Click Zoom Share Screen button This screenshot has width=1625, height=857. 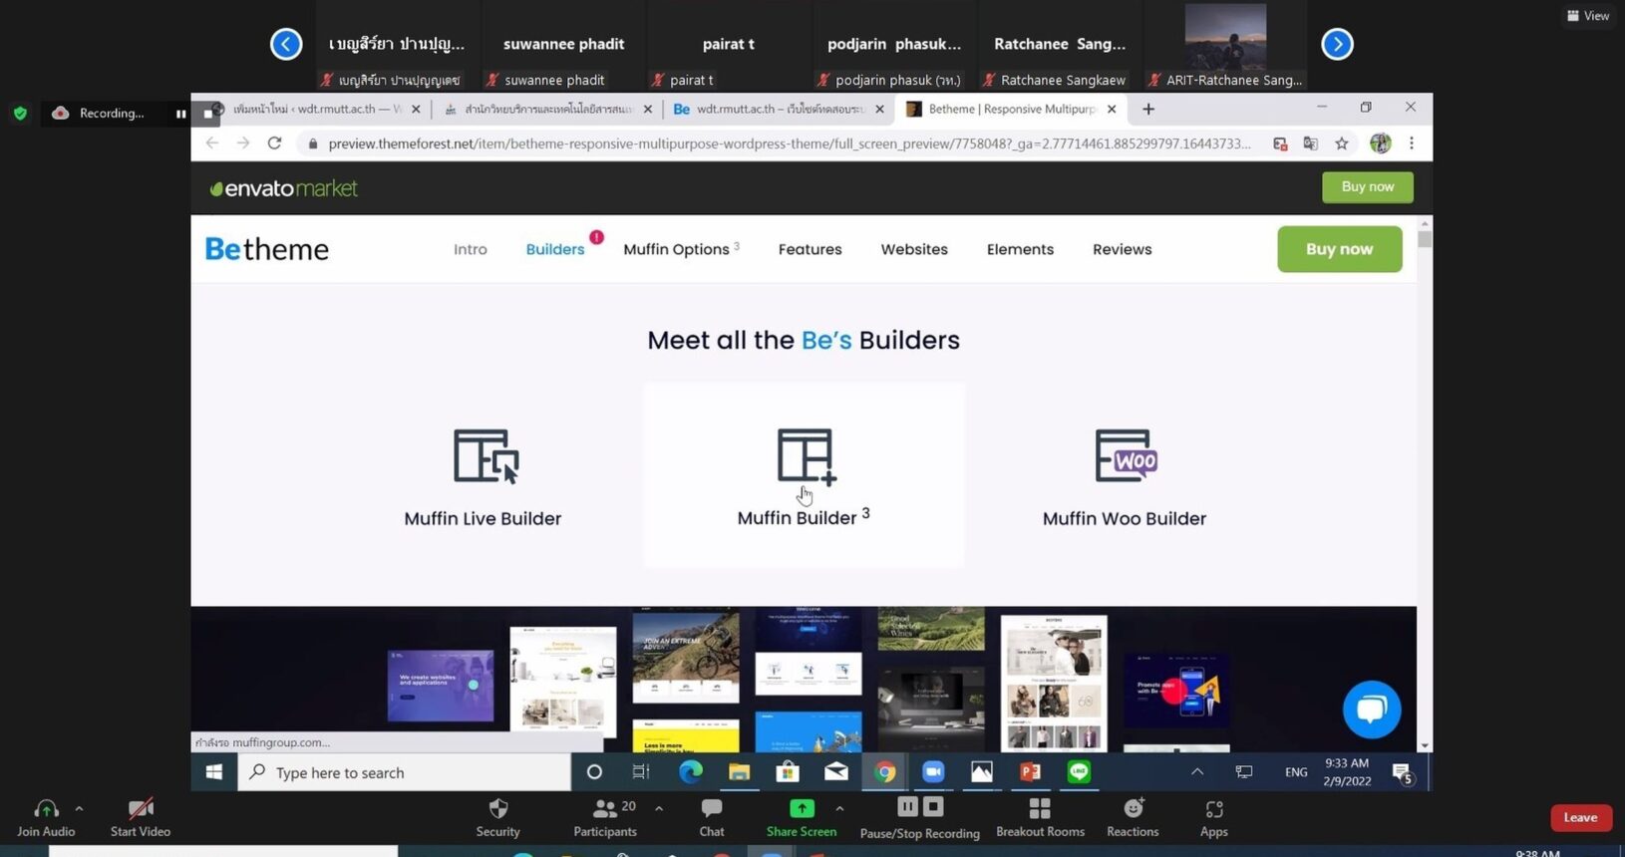(x=802, y=818)
